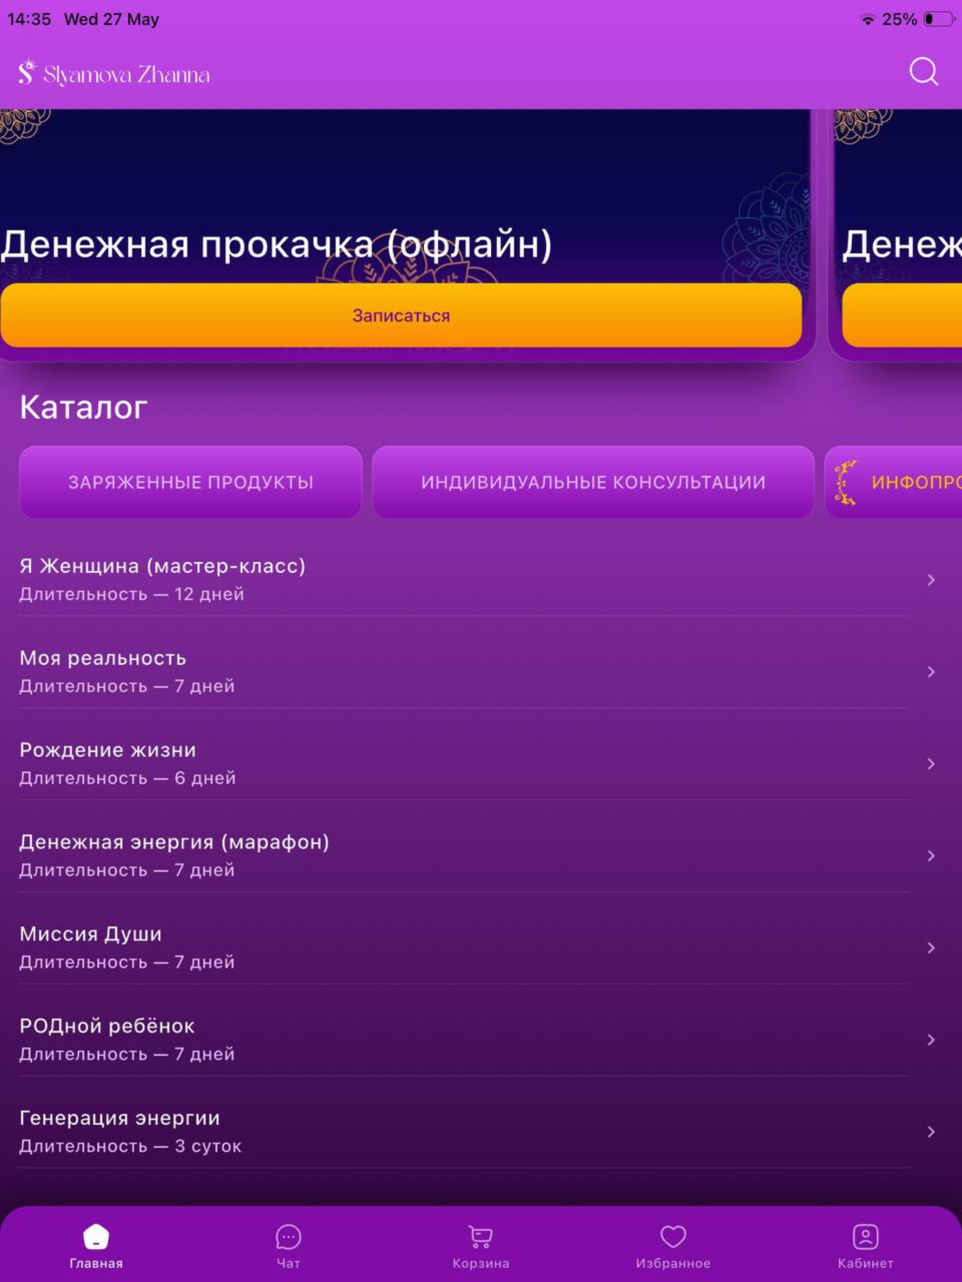Tap Длительность — 6 дней text
Viewport: 962px width, 1282px height.
[x=128, y=778]
